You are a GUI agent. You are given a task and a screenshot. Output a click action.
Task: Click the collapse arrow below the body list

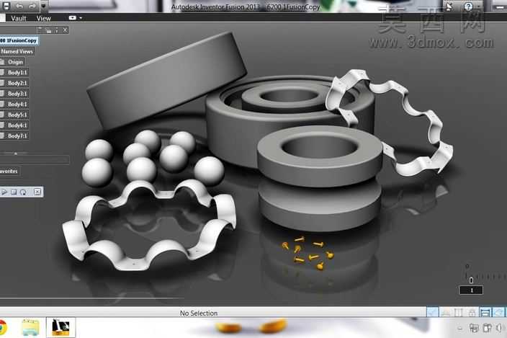tap(16, 154)
